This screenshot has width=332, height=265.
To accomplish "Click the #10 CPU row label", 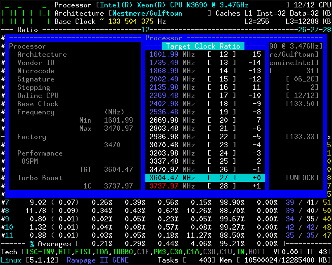I will (7, 227).
